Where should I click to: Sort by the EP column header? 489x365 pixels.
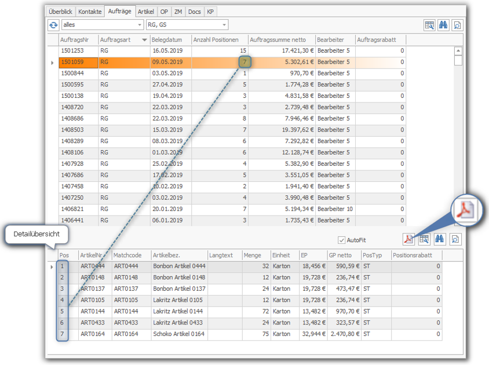coord(313,255)
